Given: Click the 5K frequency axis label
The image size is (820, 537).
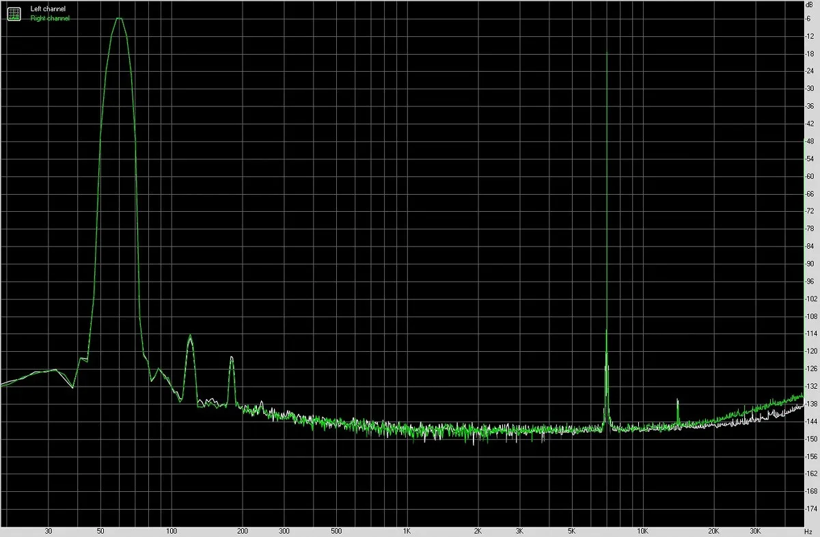Looking at the screenshot, I should tap(571, 530).
